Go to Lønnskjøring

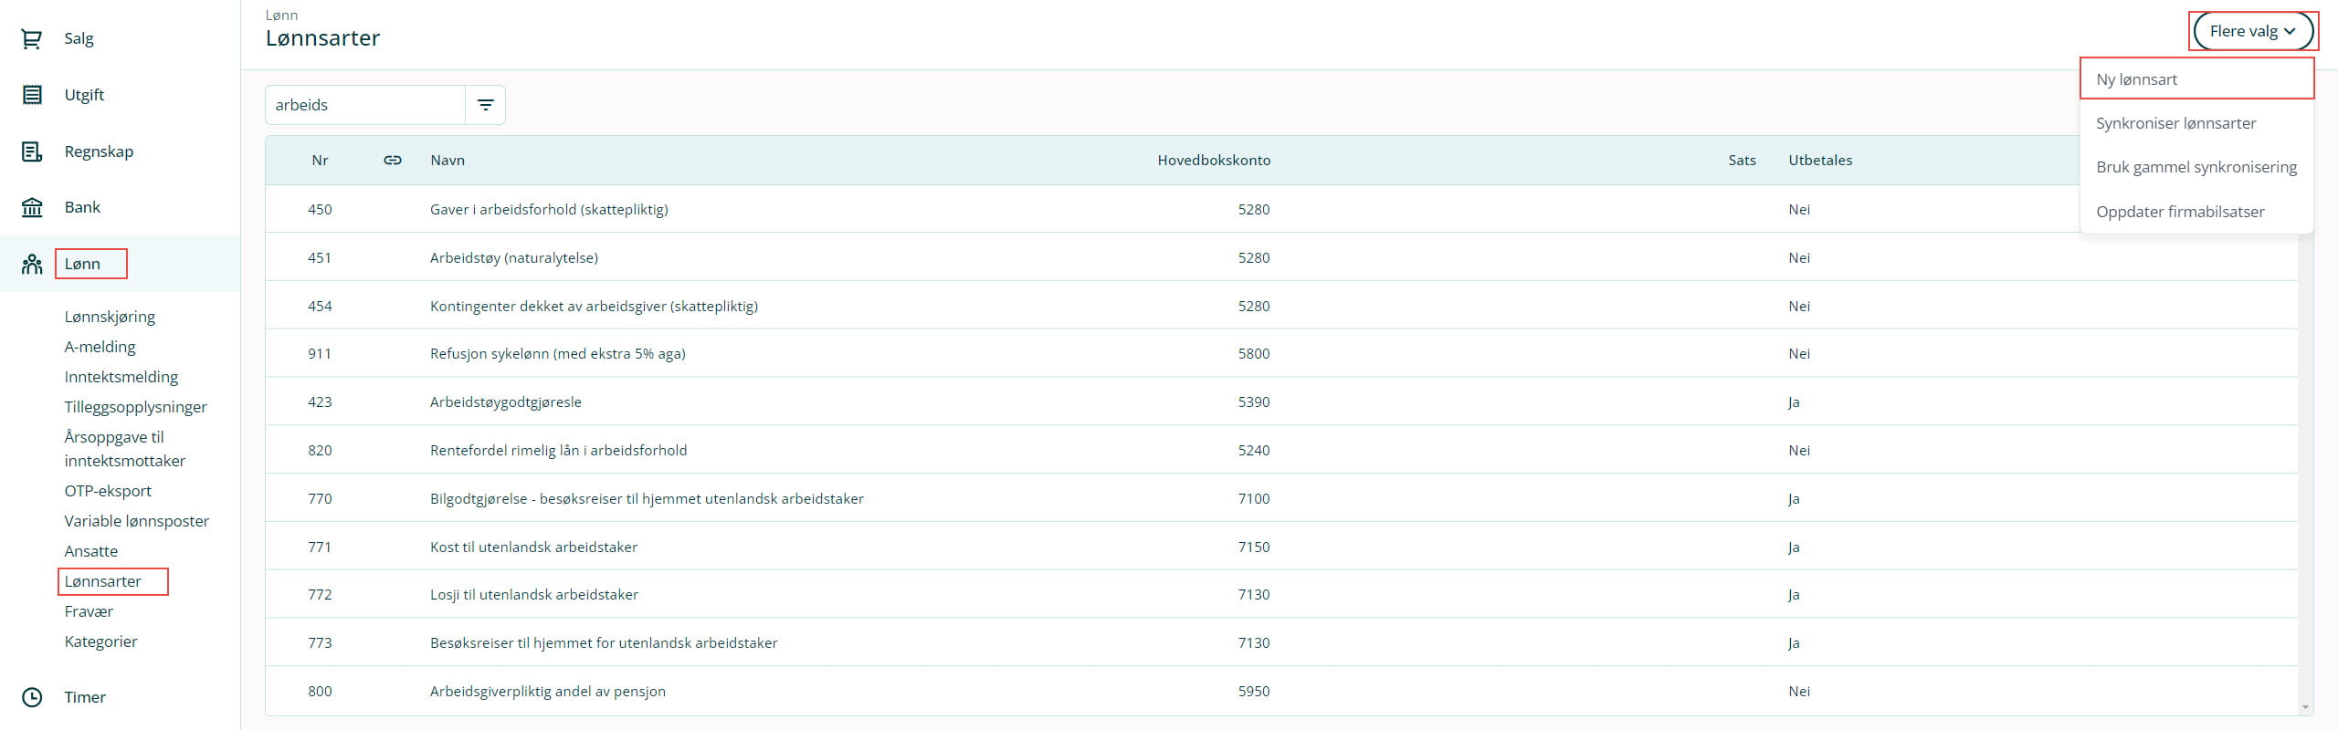point(110,317)
